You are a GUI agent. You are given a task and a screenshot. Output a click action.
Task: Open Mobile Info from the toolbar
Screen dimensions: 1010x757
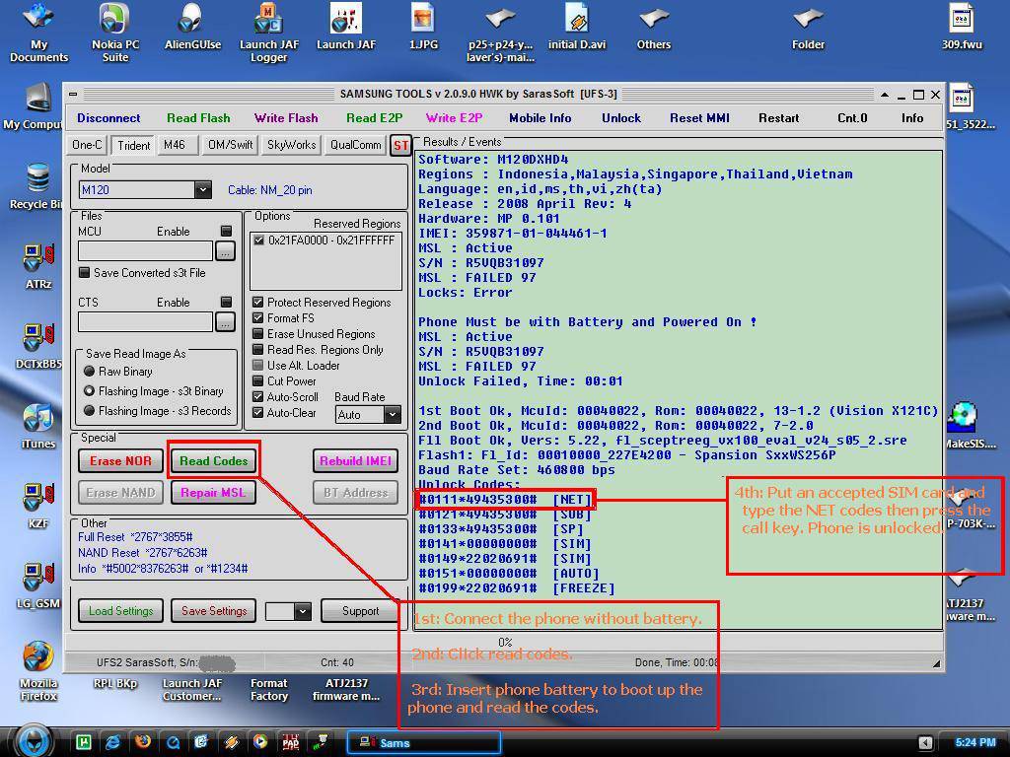pos(540,118)
